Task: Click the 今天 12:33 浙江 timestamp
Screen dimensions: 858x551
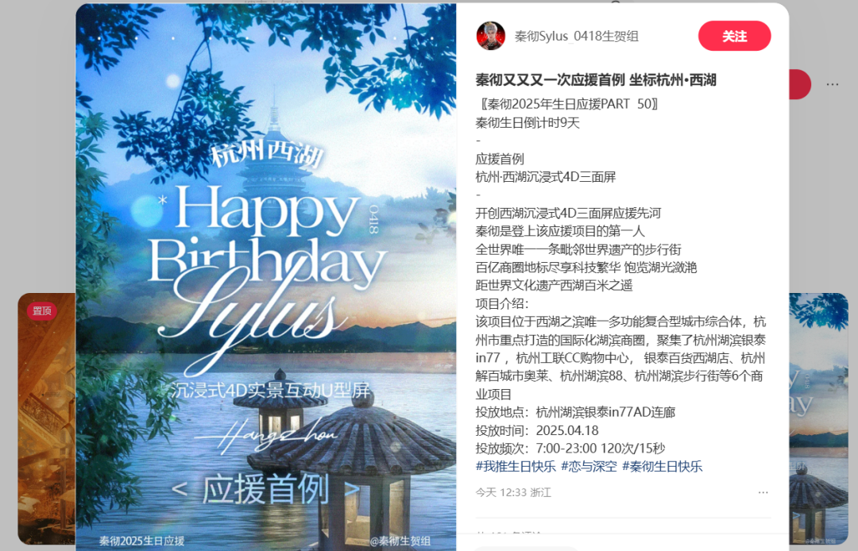Action: [x=513, y=492]
